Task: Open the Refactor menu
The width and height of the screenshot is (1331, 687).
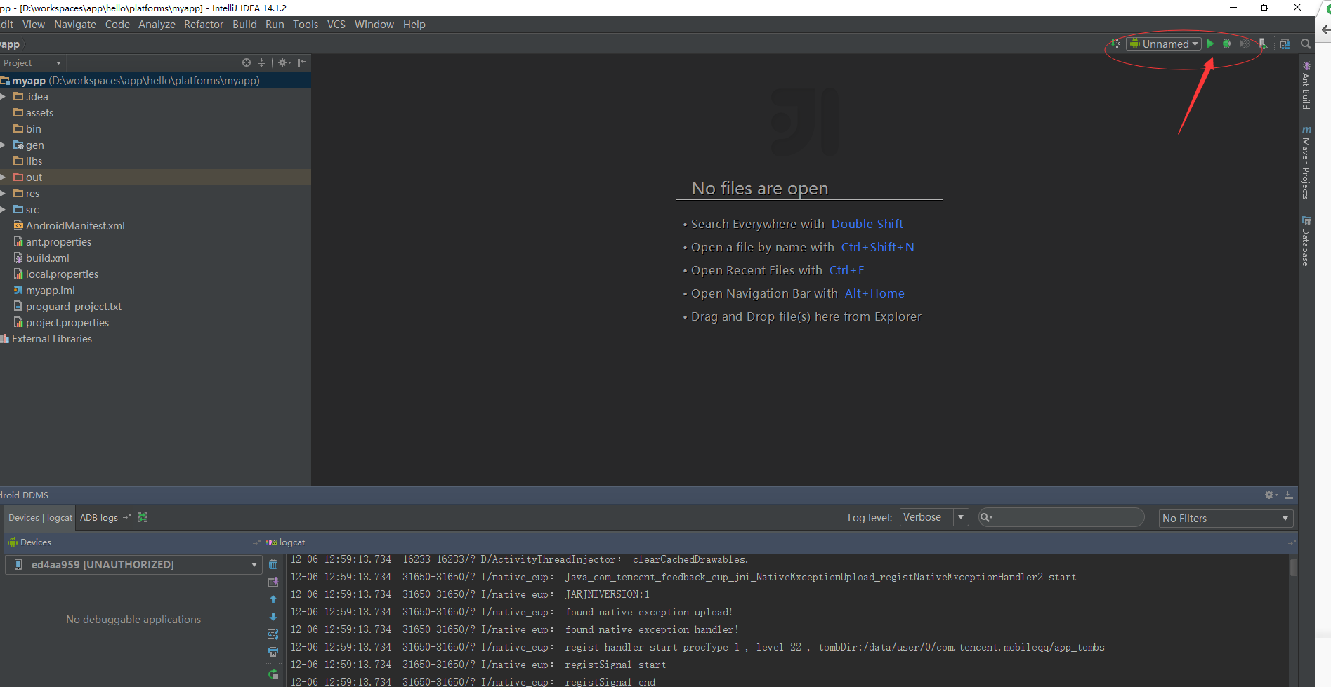Action: [204, 25]
